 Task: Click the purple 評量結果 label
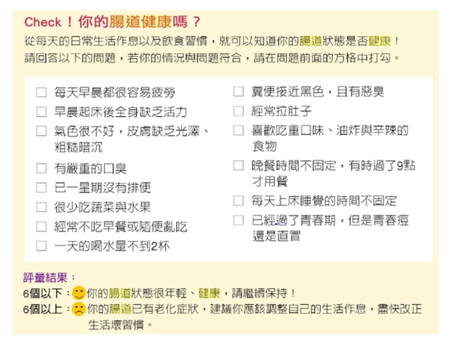pyautogui.click(x=45, y=278)
